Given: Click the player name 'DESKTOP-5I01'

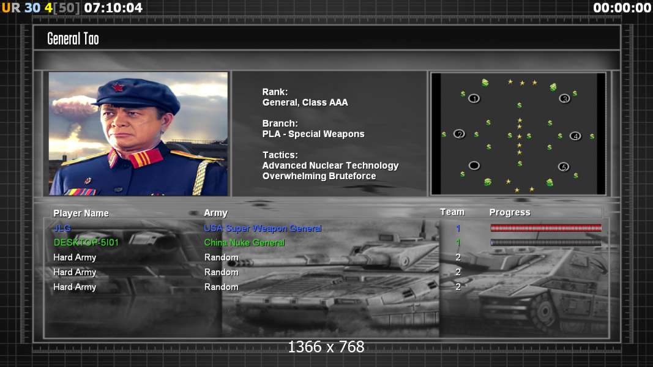Looking at the screenshot, I should (x=86, y=243).
